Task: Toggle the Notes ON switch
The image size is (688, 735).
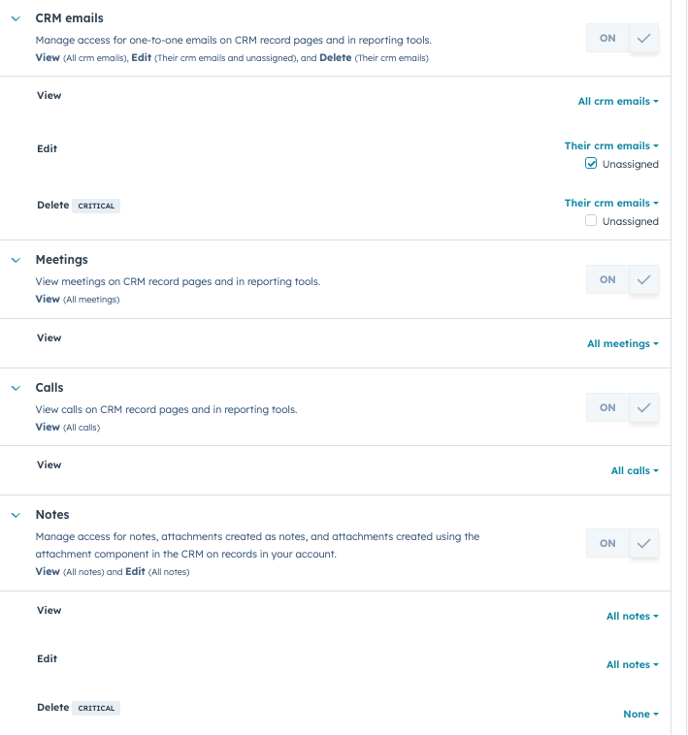Action: pyautogui.click(x=622, y=543)
